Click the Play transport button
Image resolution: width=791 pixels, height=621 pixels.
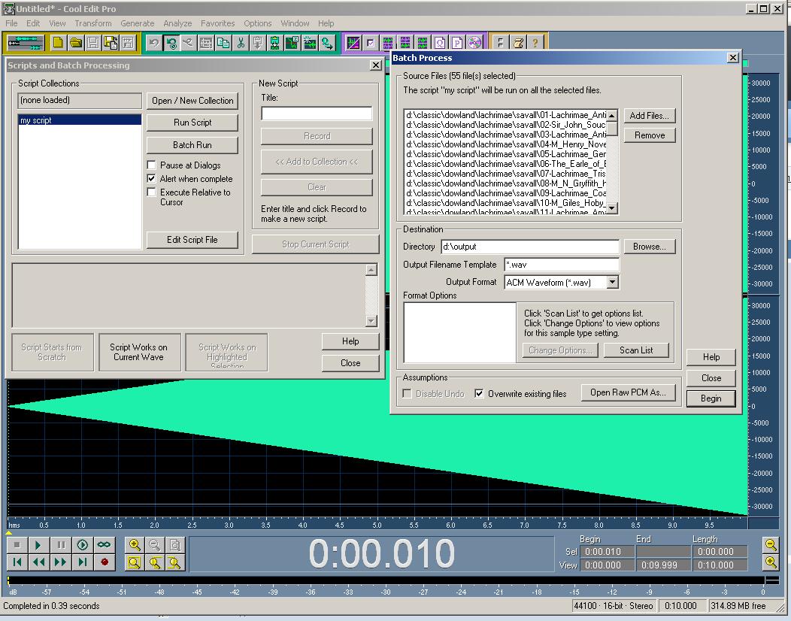coord(38,545)
